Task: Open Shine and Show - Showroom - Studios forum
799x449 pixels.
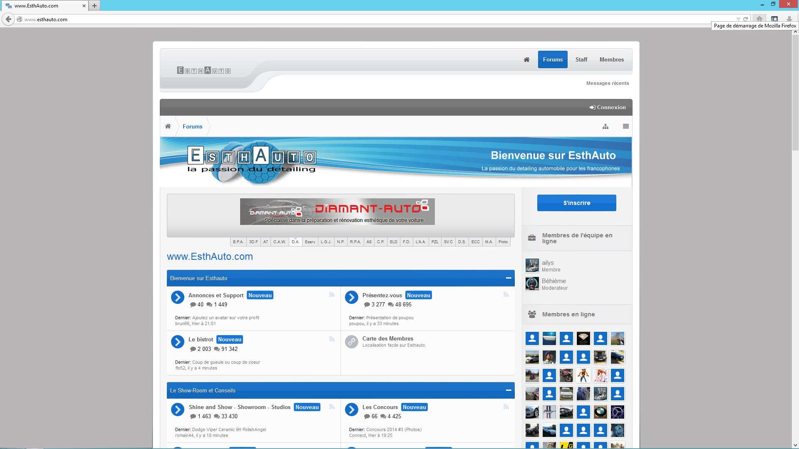Action: 240,407
